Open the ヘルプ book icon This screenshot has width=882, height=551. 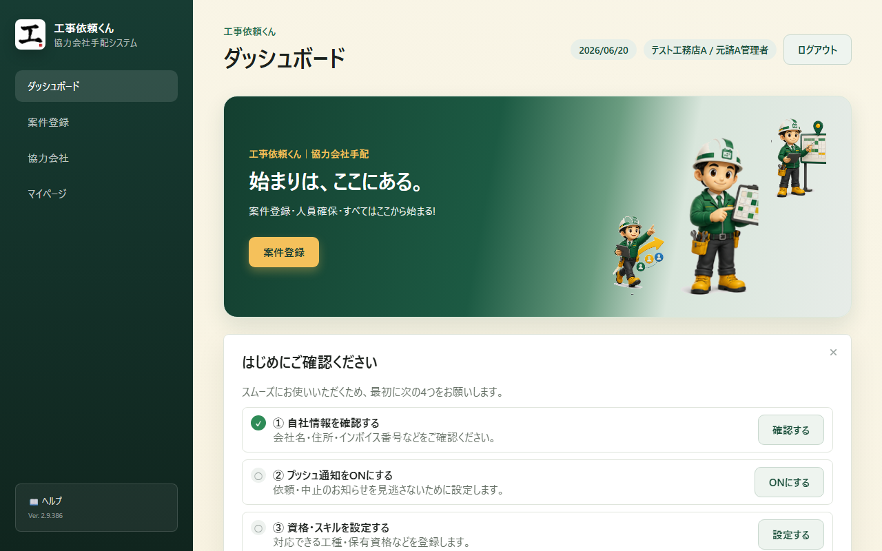[34, 501]
